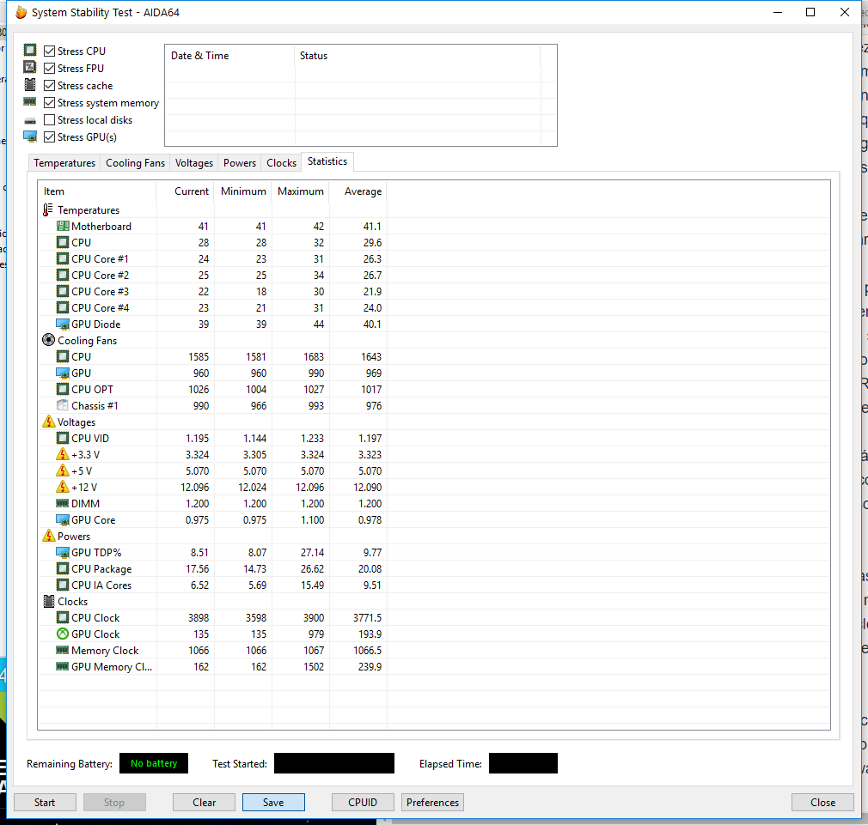Open the CPUID panel
The height and width of the screenshot is (825, 868).
pyautogui.click(x=363, y=802)
